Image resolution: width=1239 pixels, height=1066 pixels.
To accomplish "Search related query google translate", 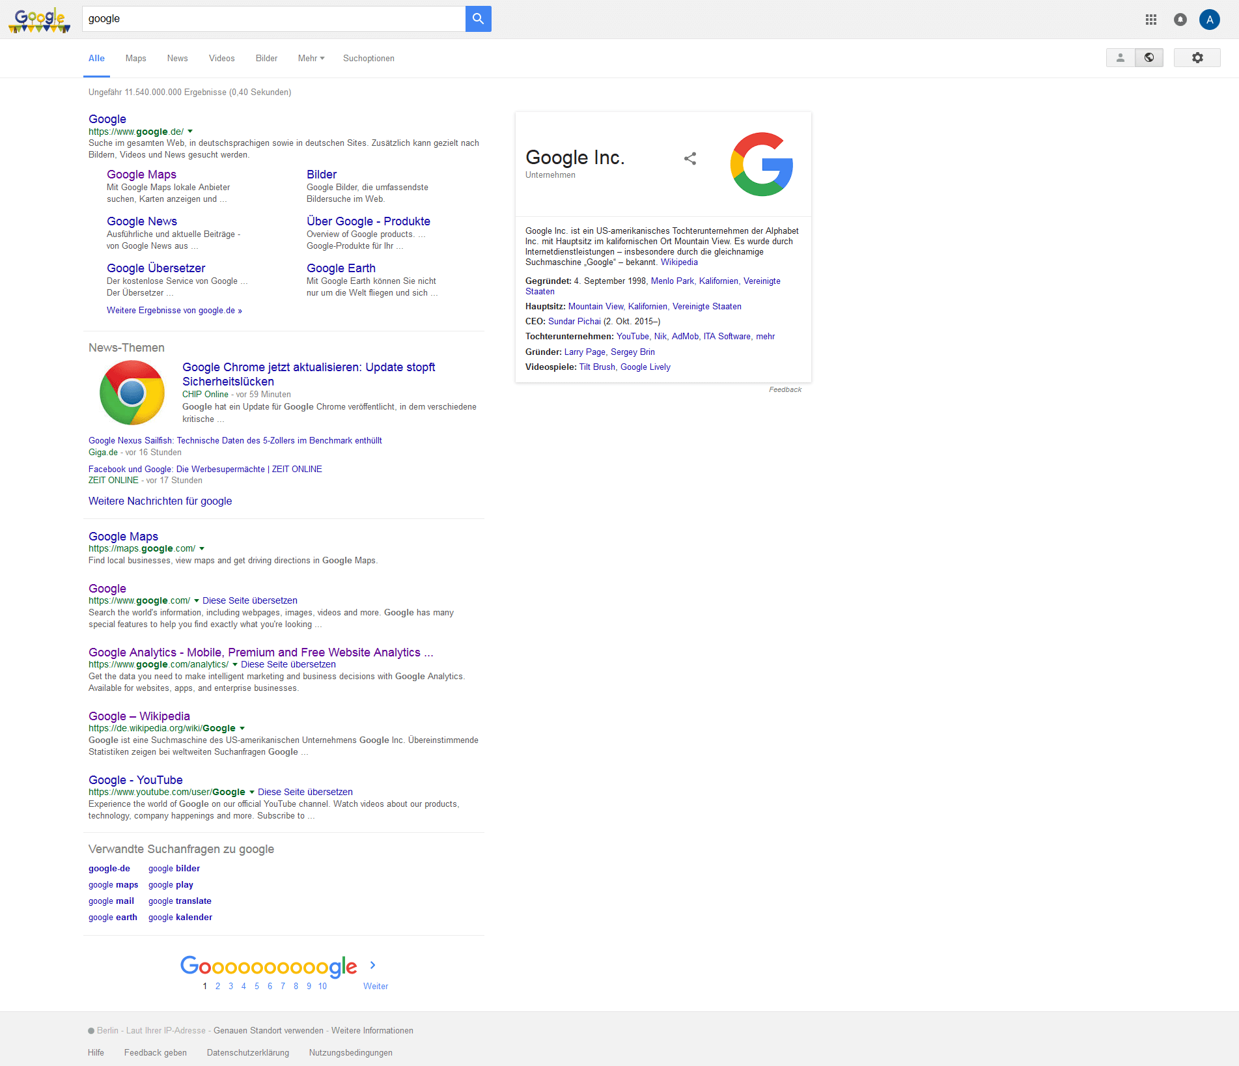I will click(x=180, y=901).
